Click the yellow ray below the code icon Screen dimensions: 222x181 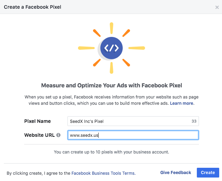click(112, 68)
